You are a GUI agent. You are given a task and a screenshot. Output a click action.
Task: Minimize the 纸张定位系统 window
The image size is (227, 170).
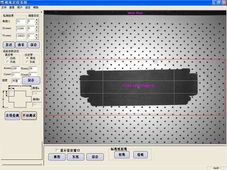pos(215,3)
